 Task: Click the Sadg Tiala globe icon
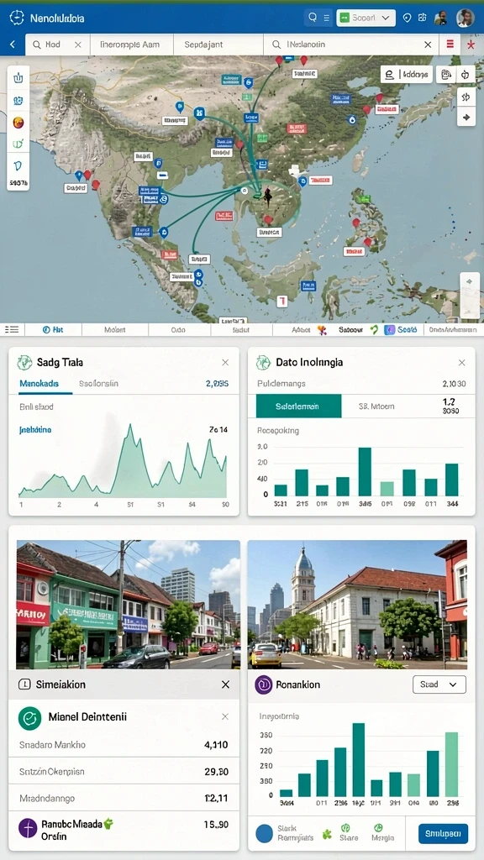pos(24,362)
